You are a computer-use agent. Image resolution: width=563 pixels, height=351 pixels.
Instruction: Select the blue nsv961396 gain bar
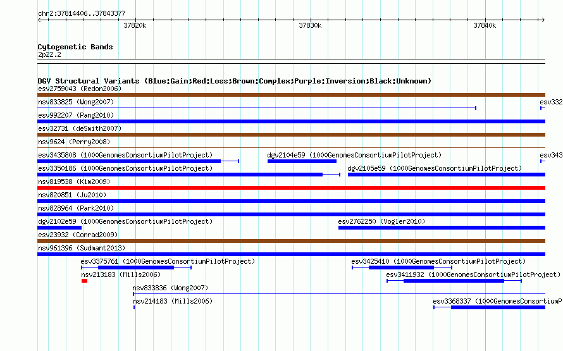pyautogui.click(x=291, y=254)
